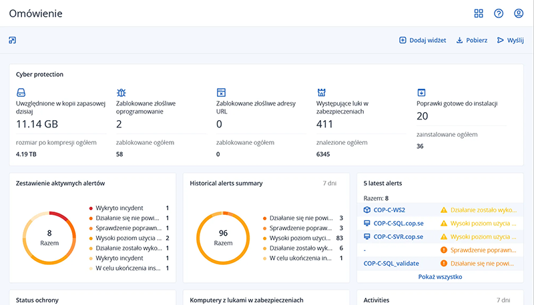
Task: Select Działanie zostało wyk... 6 historical entry
Action: click(303, 248)
